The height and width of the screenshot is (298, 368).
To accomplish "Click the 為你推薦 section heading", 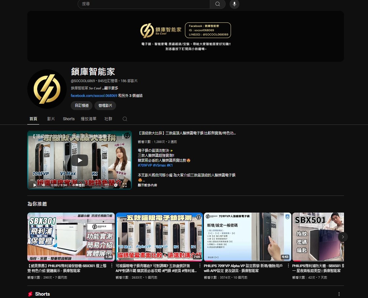I will 37,204.
